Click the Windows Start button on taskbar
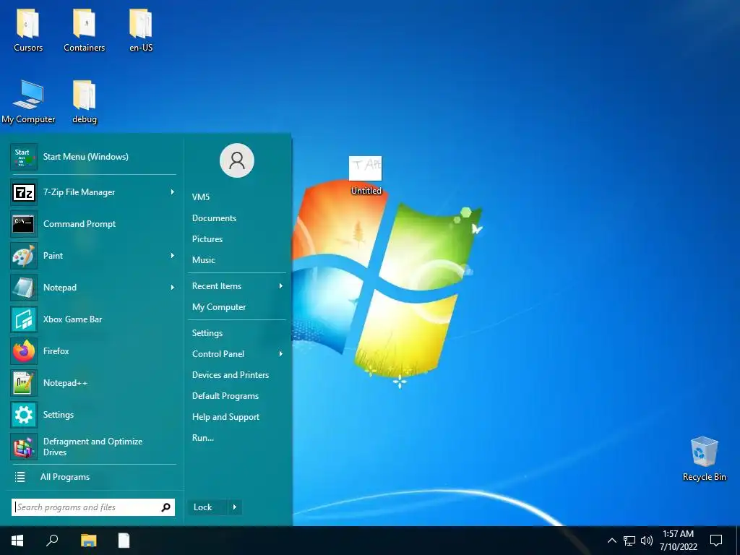Viewport: 740px width, 555px height. click(x=17, y=541)
